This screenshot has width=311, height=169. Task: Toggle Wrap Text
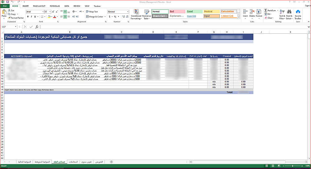tap(92, 12)
